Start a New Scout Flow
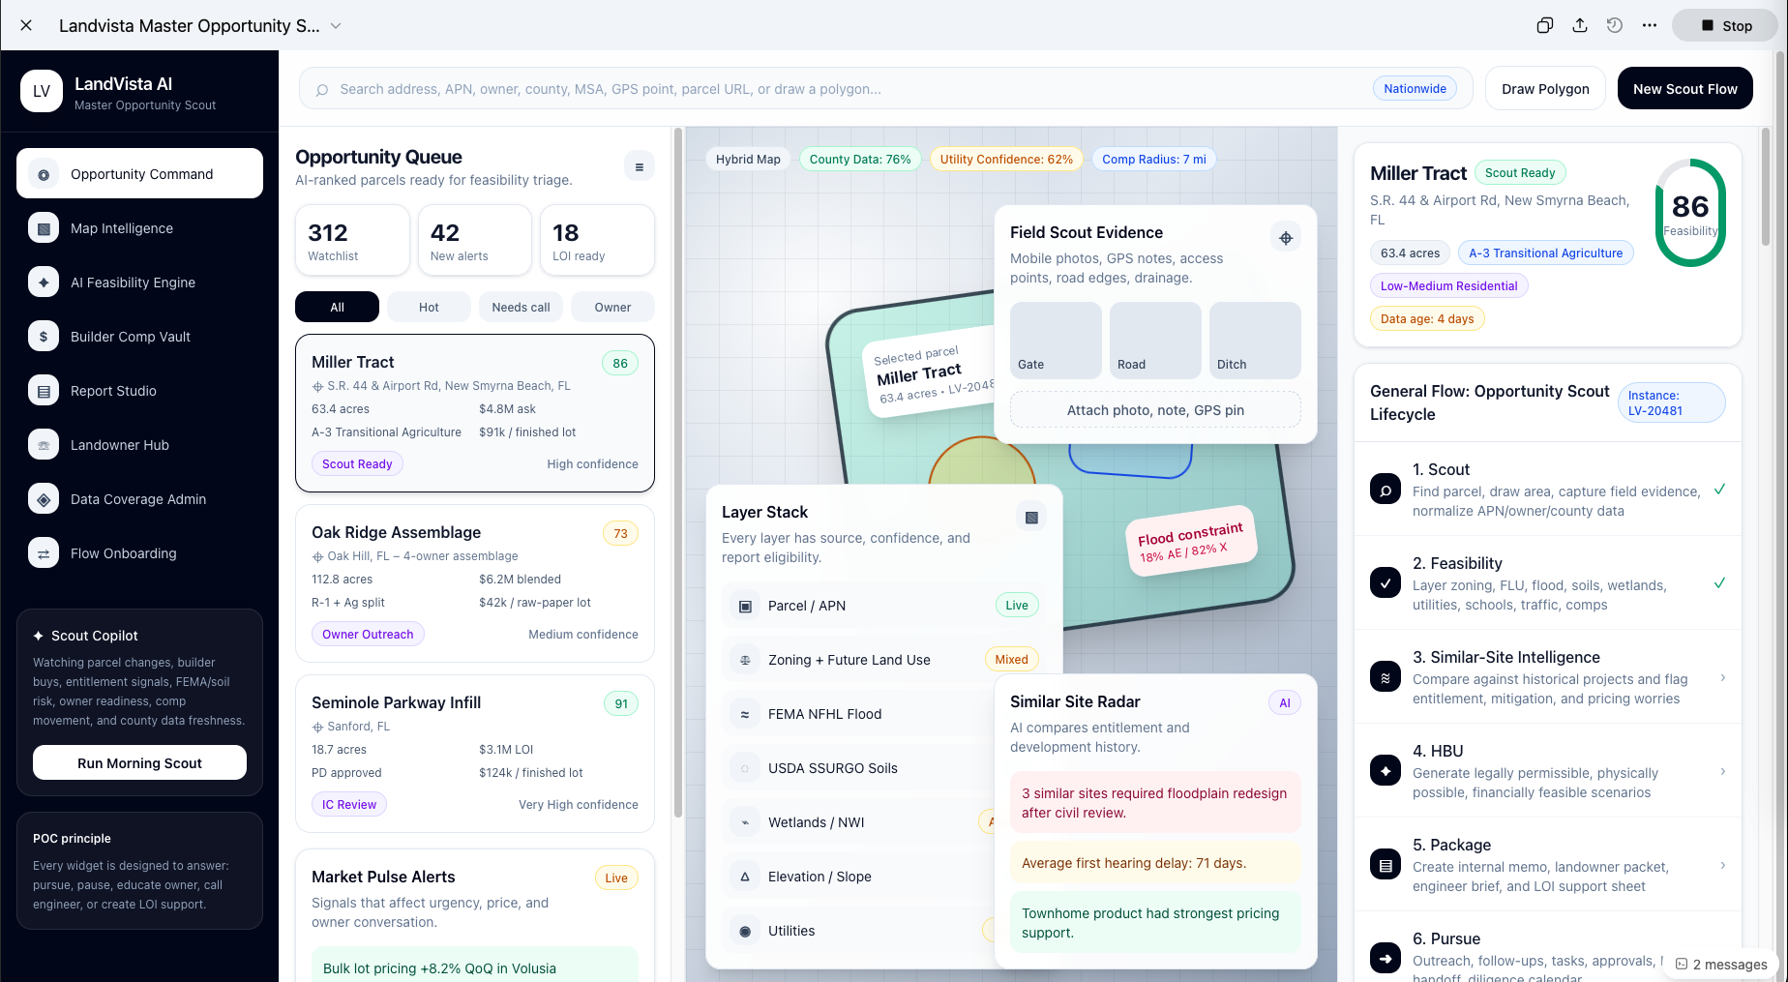Viewport: 1788px width, 982px height. [x=1684, y=88]
